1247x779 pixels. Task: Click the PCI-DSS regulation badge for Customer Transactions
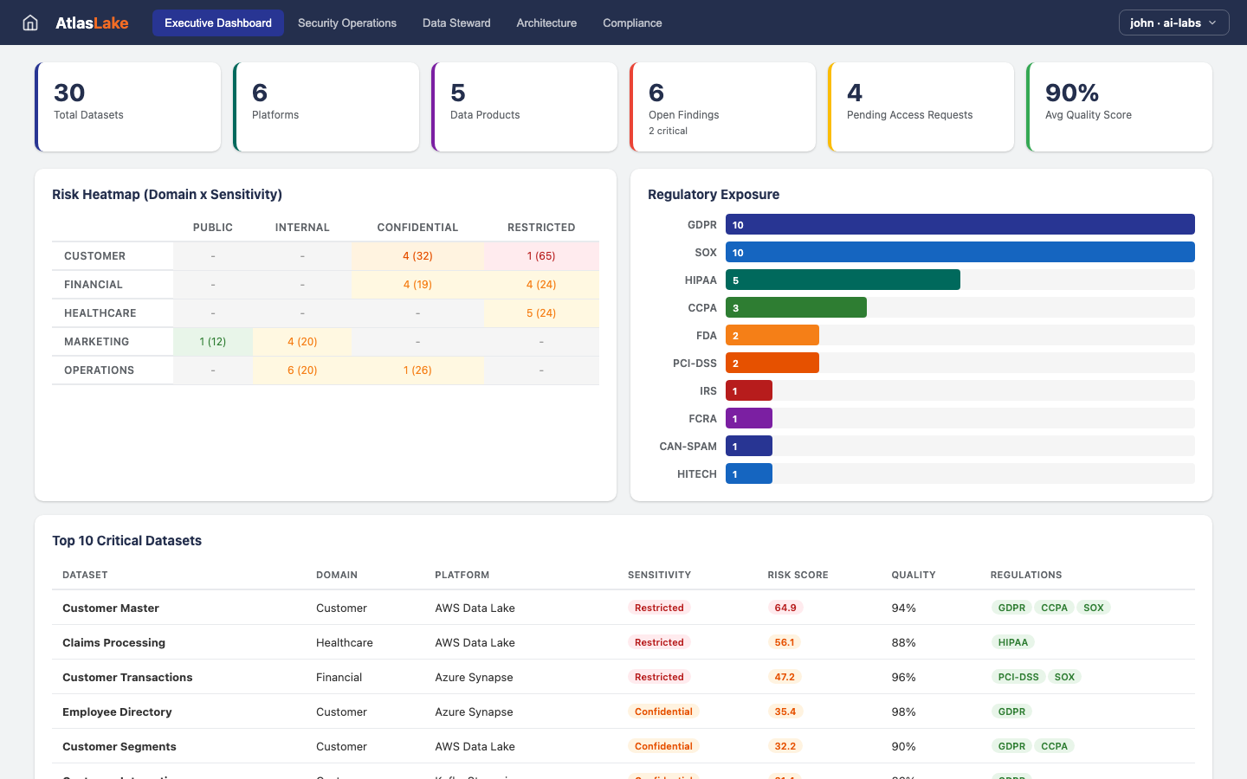1018,677
